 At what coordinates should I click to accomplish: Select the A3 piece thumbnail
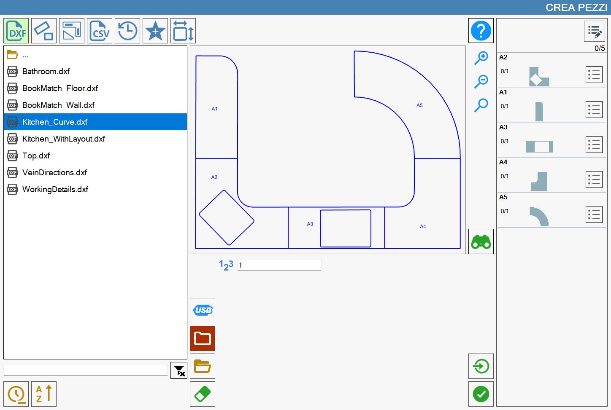click(x=539, y=146)
